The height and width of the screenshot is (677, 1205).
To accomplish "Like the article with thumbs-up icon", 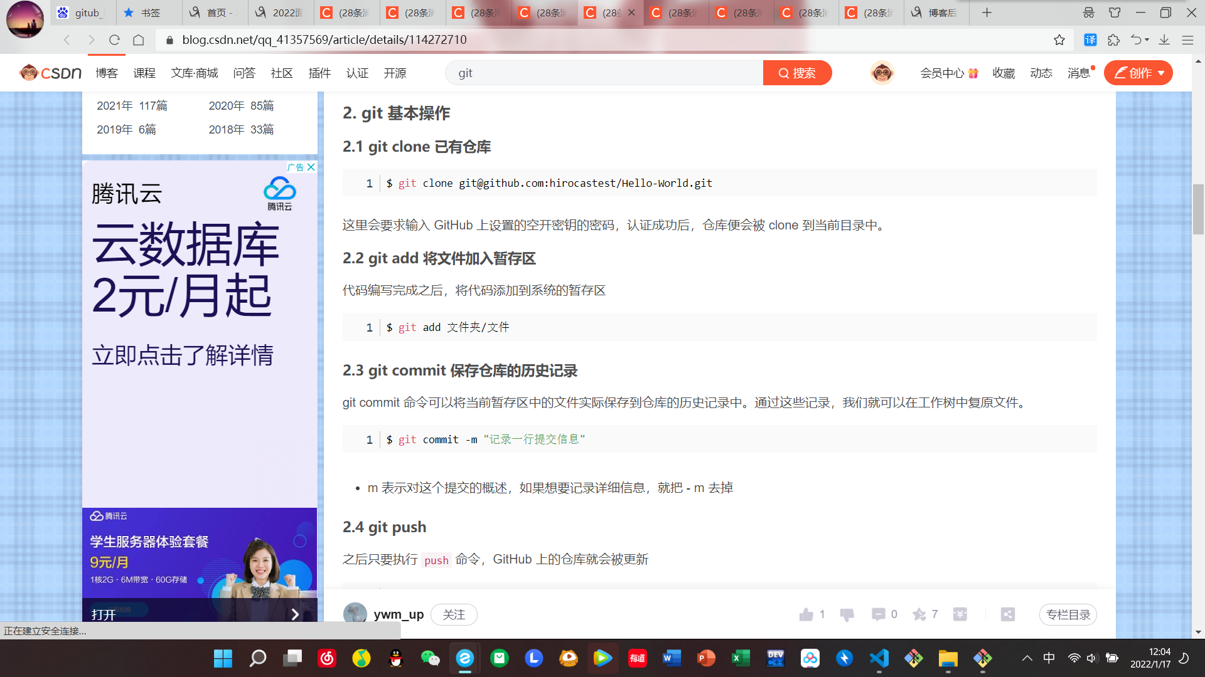I will [x=806, y=615].
